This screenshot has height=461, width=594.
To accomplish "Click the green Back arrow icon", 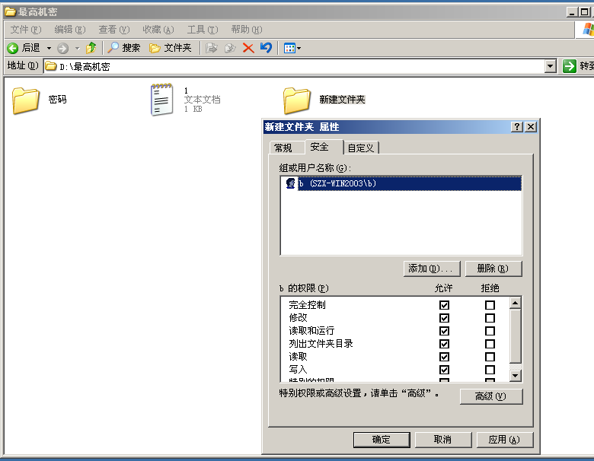I will 12,48.
